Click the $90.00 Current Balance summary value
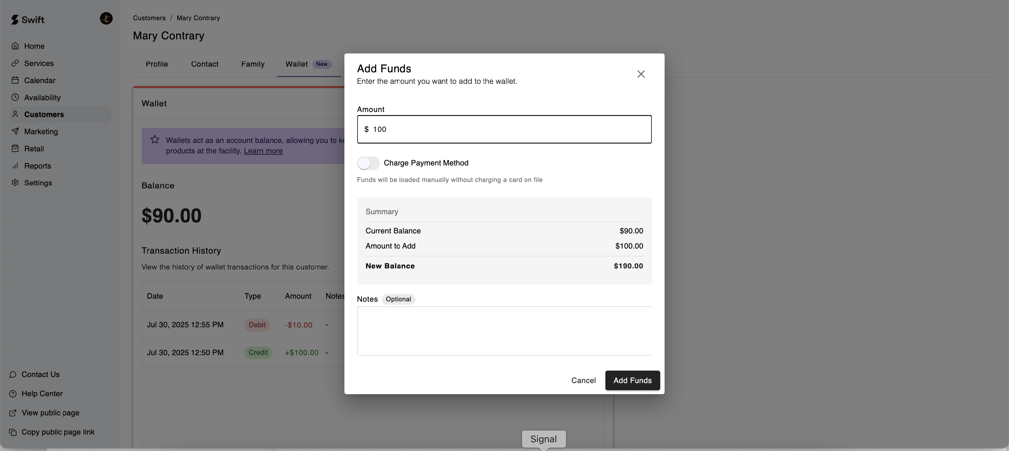The height and width of the screenshot is (451, 1009). (x=631, y=231)
